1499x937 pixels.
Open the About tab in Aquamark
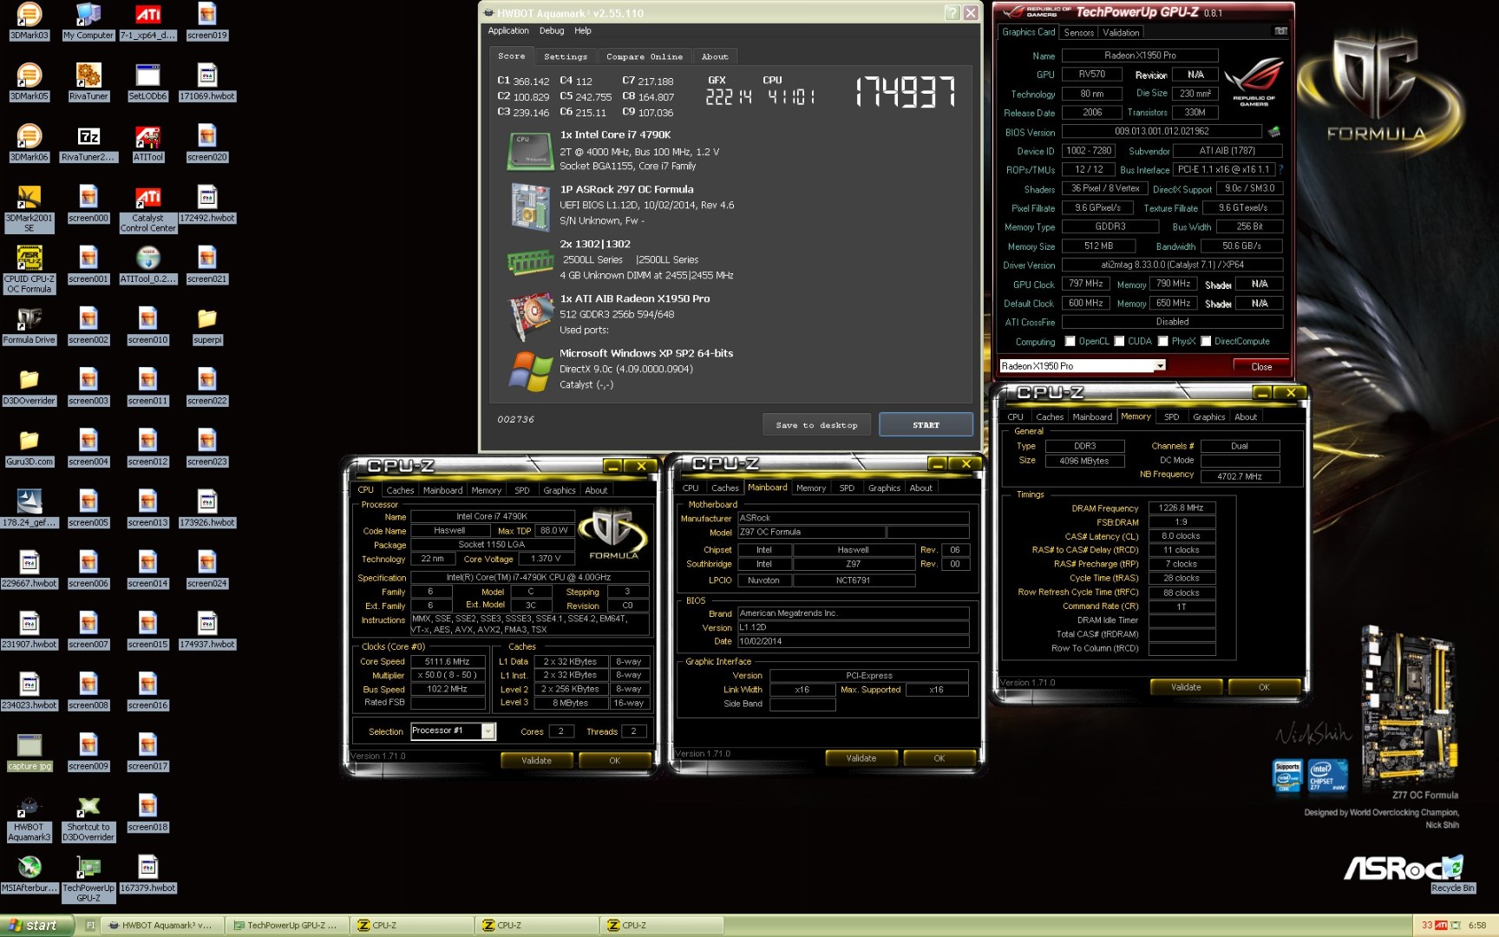pyautogui.click(x=715, y=56)
